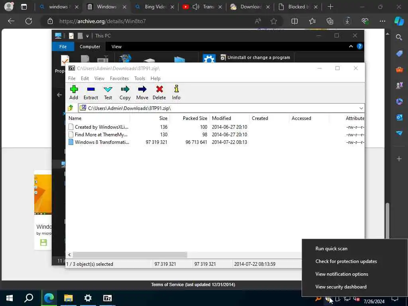The width and height of the screenshot is (408, 306).
Task: Open the Help menu in 7-Zip
Action: click(x=155, y=78)
